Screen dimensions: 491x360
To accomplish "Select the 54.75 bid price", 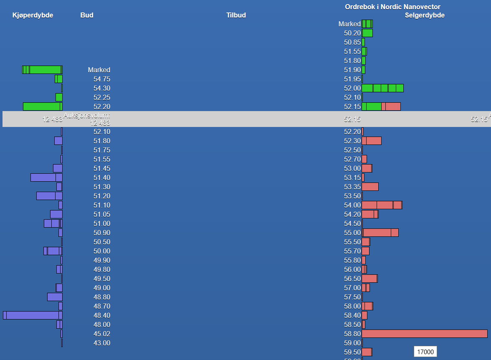I will [102, 79].
